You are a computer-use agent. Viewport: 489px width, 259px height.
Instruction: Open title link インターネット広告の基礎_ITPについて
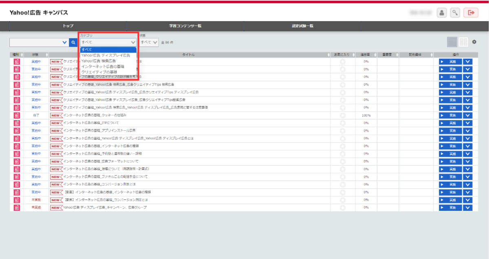91,123
